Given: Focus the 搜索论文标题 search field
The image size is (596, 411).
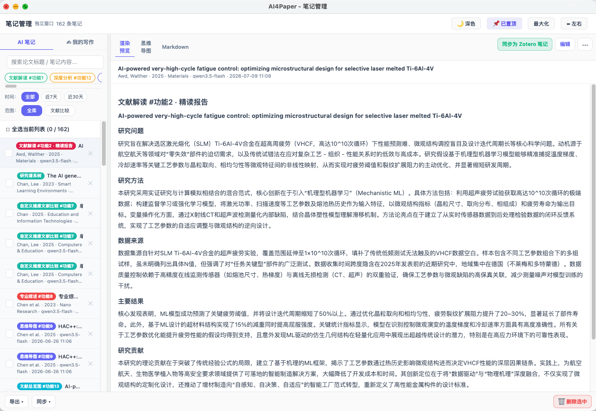Looking at the screenshot, I should point(55,62).
